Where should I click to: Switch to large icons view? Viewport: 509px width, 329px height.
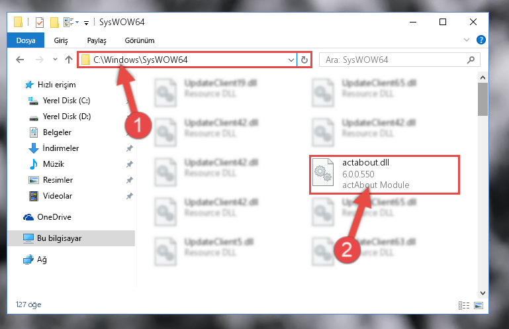(x=479, y=305)
